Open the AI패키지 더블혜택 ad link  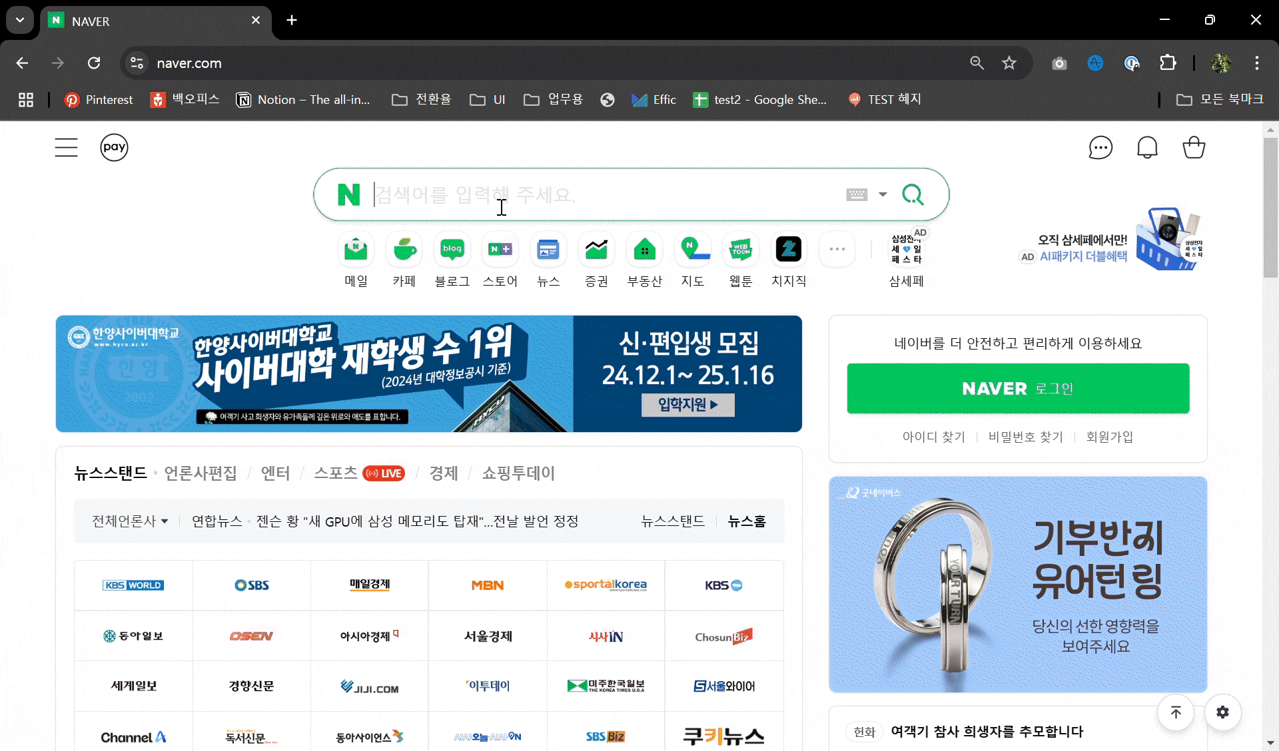(1083, 256)
